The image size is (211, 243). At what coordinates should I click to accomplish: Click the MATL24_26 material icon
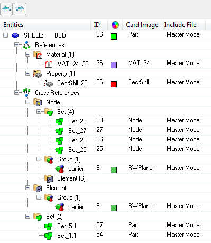[48, 64]
